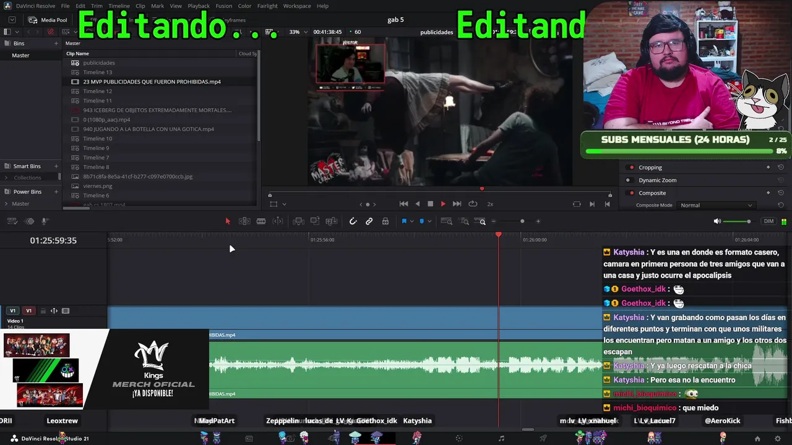Click the Insert Clip edit icon
Image resolution: width=792 pixels, height=445 pixels.
tap(298, 221)
